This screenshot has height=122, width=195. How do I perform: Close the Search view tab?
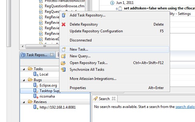coord(114,99)
